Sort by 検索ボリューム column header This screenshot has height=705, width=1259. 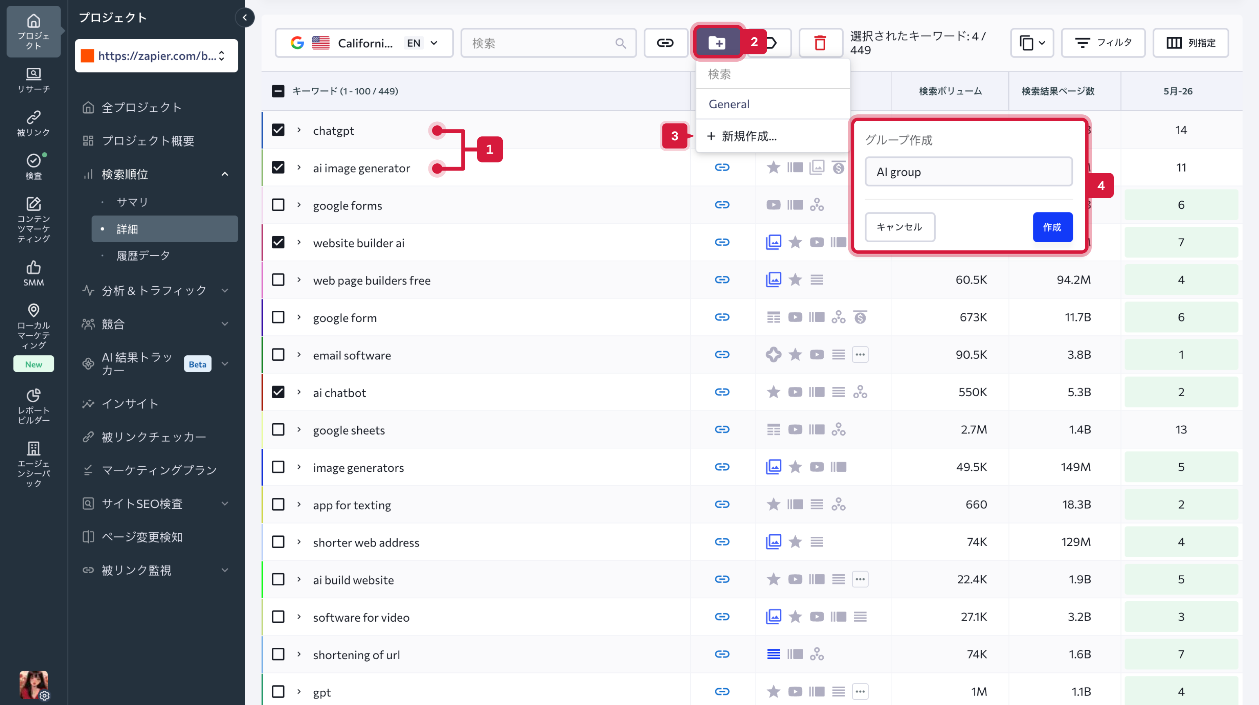(950, 91)
